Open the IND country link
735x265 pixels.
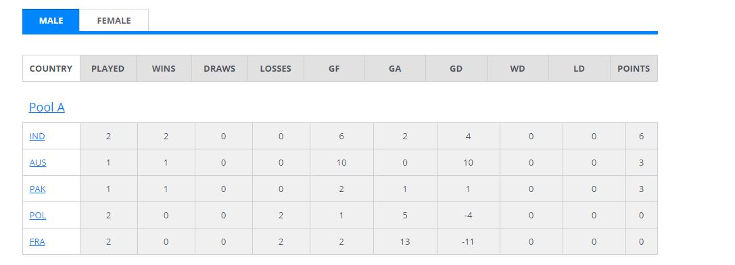coord(37,137)
